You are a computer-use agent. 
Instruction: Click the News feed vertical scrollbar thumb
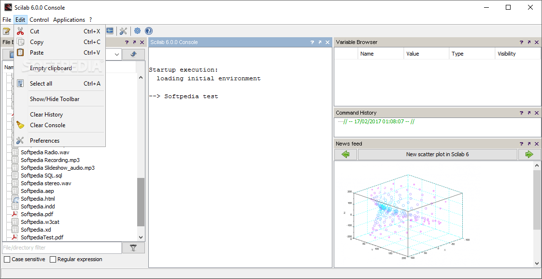(537, 200)
